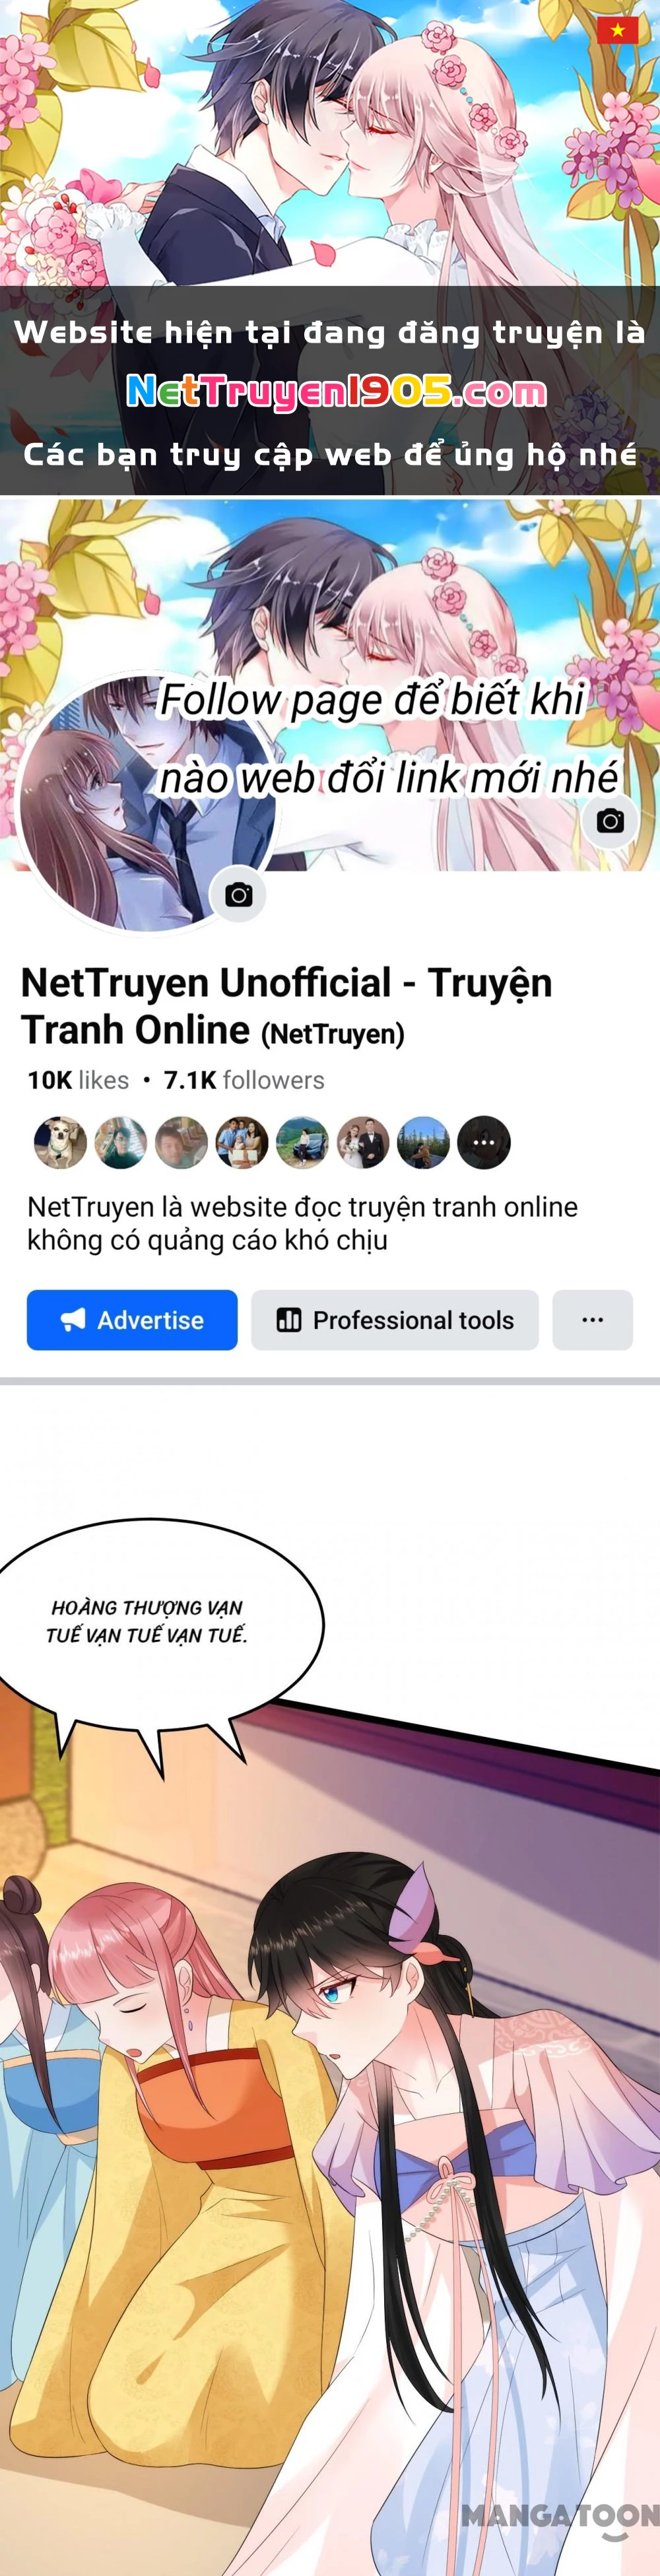
Task: Click the Advertise button
Action: coord(132,1320)
